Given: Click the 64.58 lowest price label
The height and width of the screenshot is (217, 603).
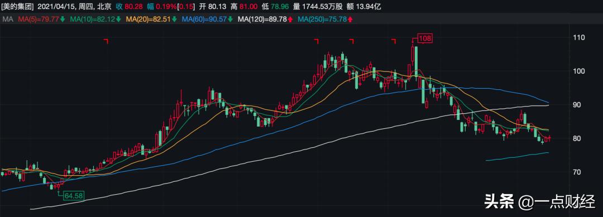Looking at the screenshot, I should pos(74,195).
